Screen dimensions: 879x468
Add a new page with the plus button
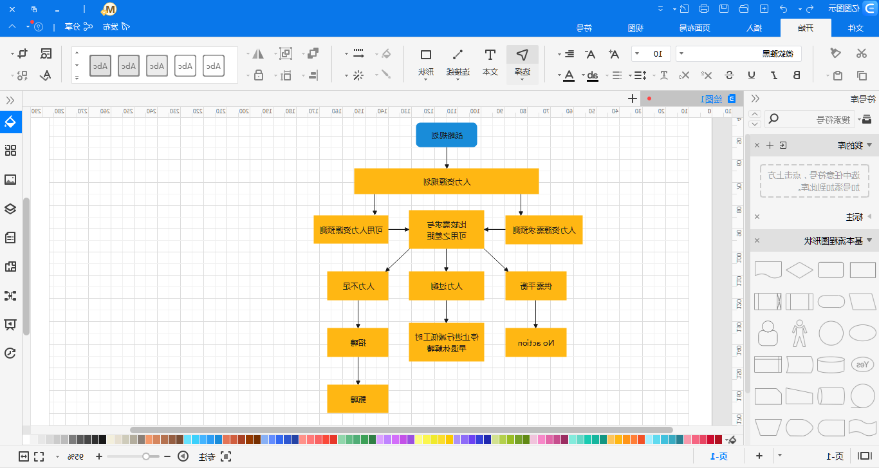click(x=759, y=456)
